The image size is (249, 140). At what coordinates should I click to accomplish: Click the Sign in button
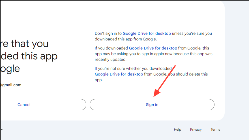pos(152,105)
